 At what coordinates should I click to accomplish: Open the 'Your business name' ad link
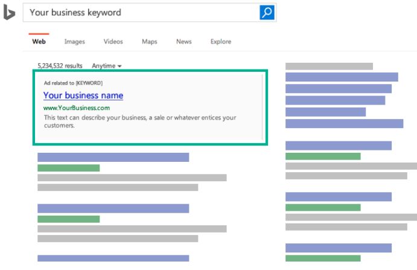tap(83, 95)
